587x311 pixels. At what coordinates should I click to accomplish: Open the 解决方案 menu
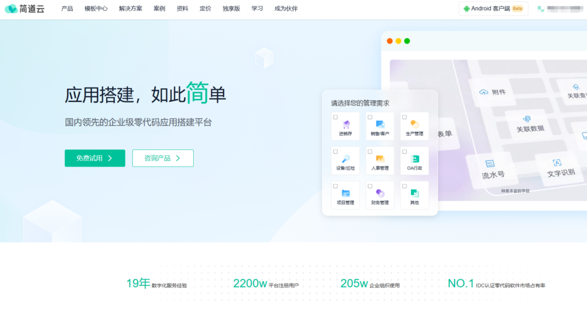pos(131,9)
